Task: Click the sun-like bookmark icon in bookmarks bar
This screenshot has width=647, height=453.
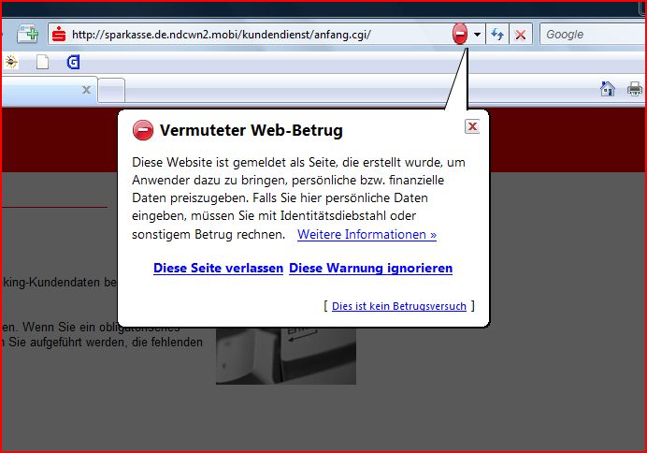Action: pyautogui.click(x=11, y=62)
